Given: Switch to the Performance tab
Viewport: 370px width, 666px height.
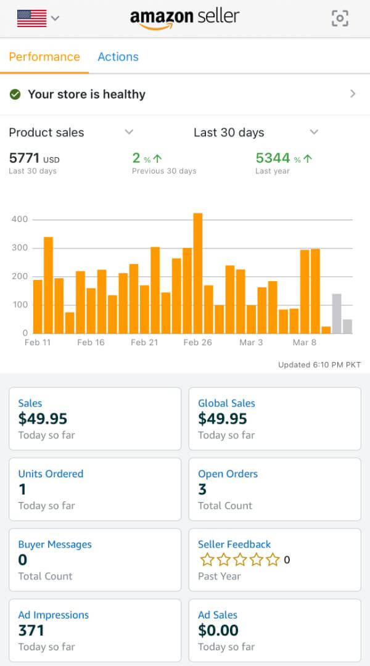Looking at the screenshot, I should pos(44,57).
